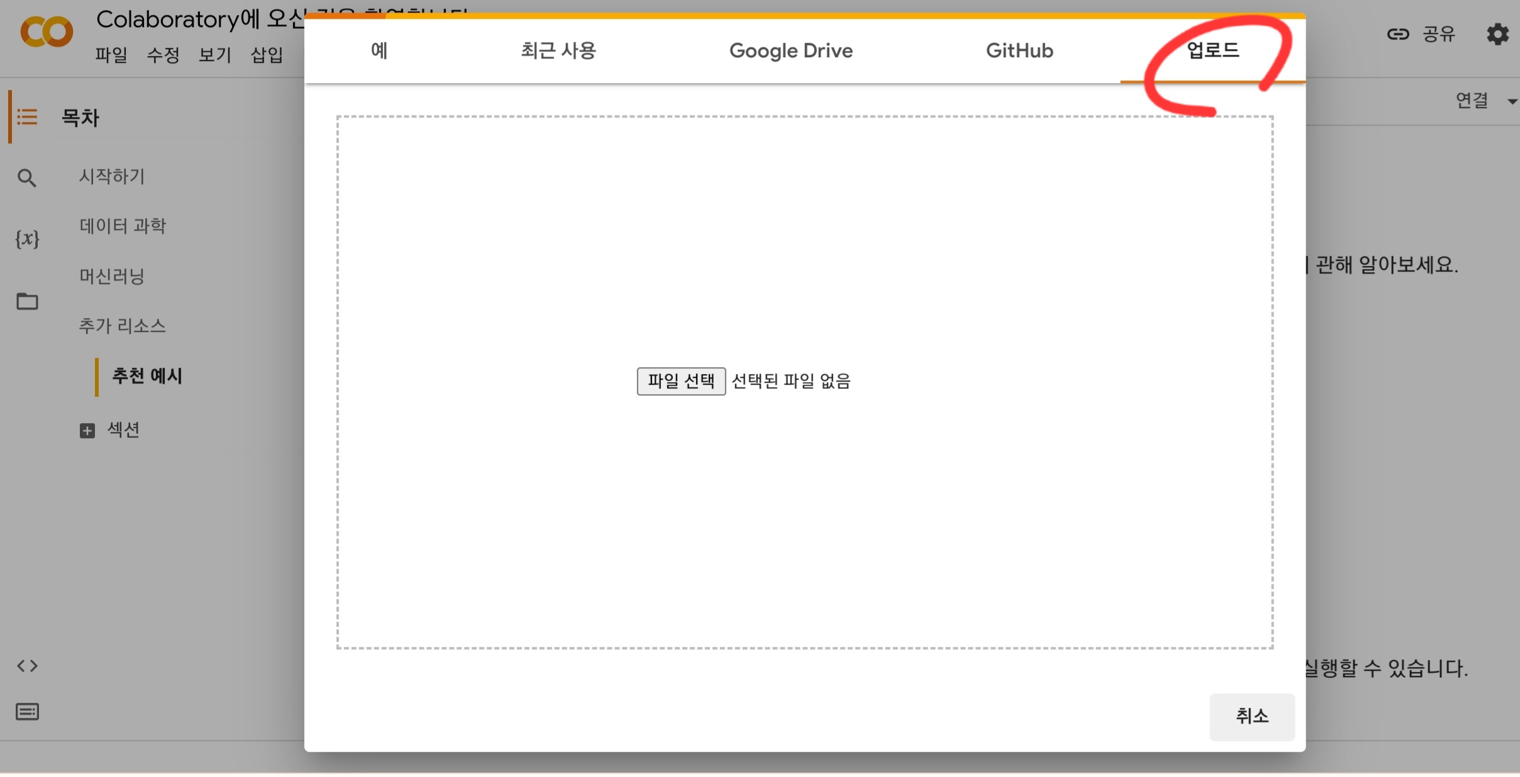Select 추천 예시 in table of contents
Image resolution: width=1520 pixels, height=777 pixels.
pyautogui.click(x=147, y=376)
